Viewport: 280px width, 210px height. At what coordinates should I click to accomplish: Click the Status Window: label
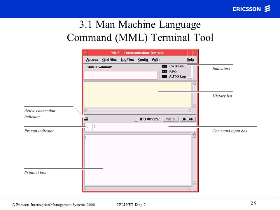(99, 67)
